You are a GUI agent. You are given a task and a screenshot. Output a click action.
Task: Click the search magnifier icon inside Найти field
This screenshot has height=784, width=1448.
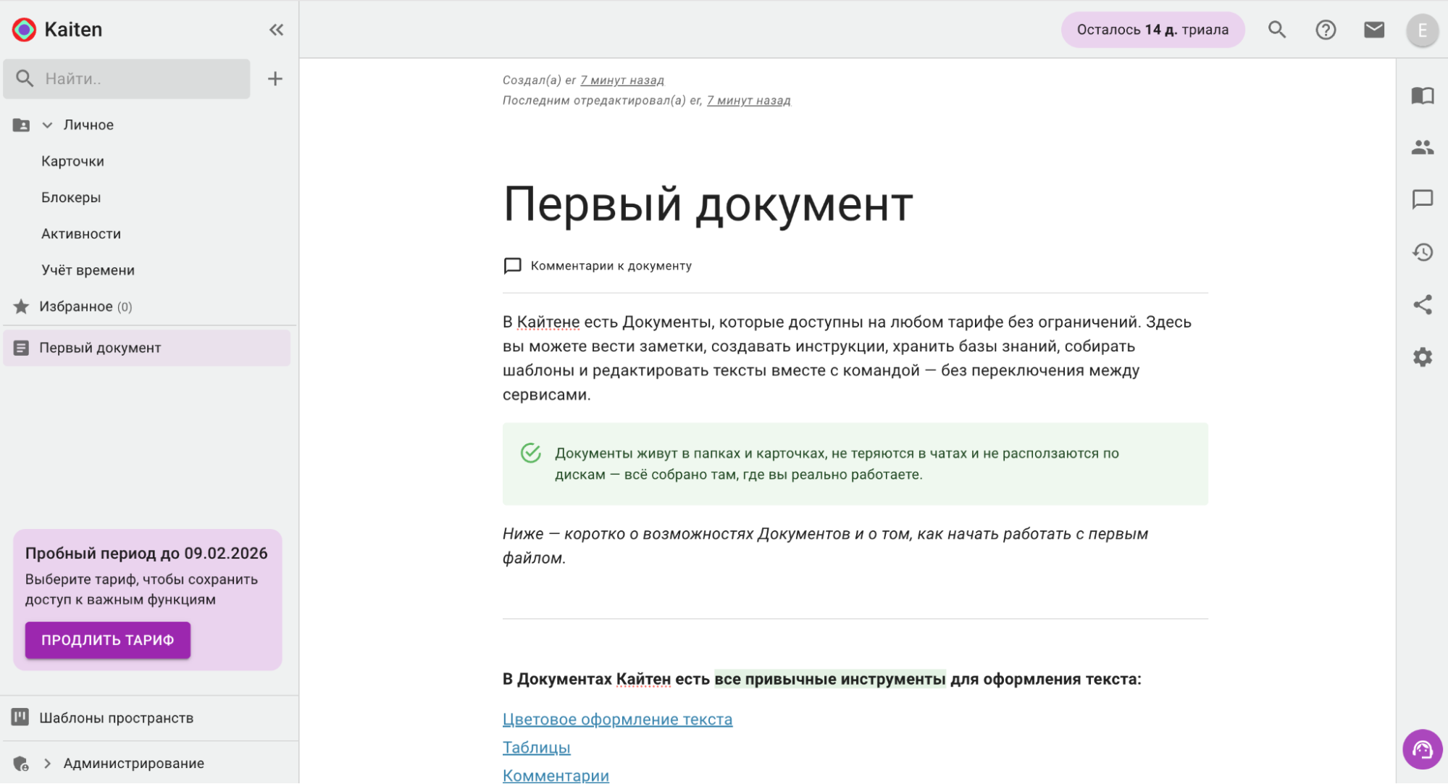pyautogui.click(x=25, y=79)
